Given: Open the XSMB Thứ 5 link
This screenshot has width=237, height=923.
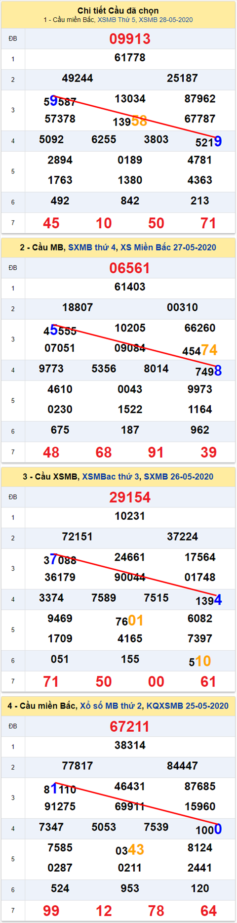Looking at the screenshot, I should pos(117,20).
